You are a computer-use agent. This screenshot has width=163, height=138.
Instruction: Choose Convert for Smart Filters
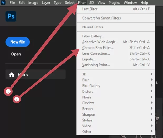tap(116, 18)
